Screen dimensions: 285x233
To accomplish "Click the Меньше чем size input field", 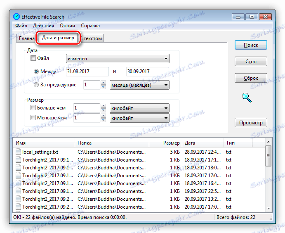I will [87, 118].
